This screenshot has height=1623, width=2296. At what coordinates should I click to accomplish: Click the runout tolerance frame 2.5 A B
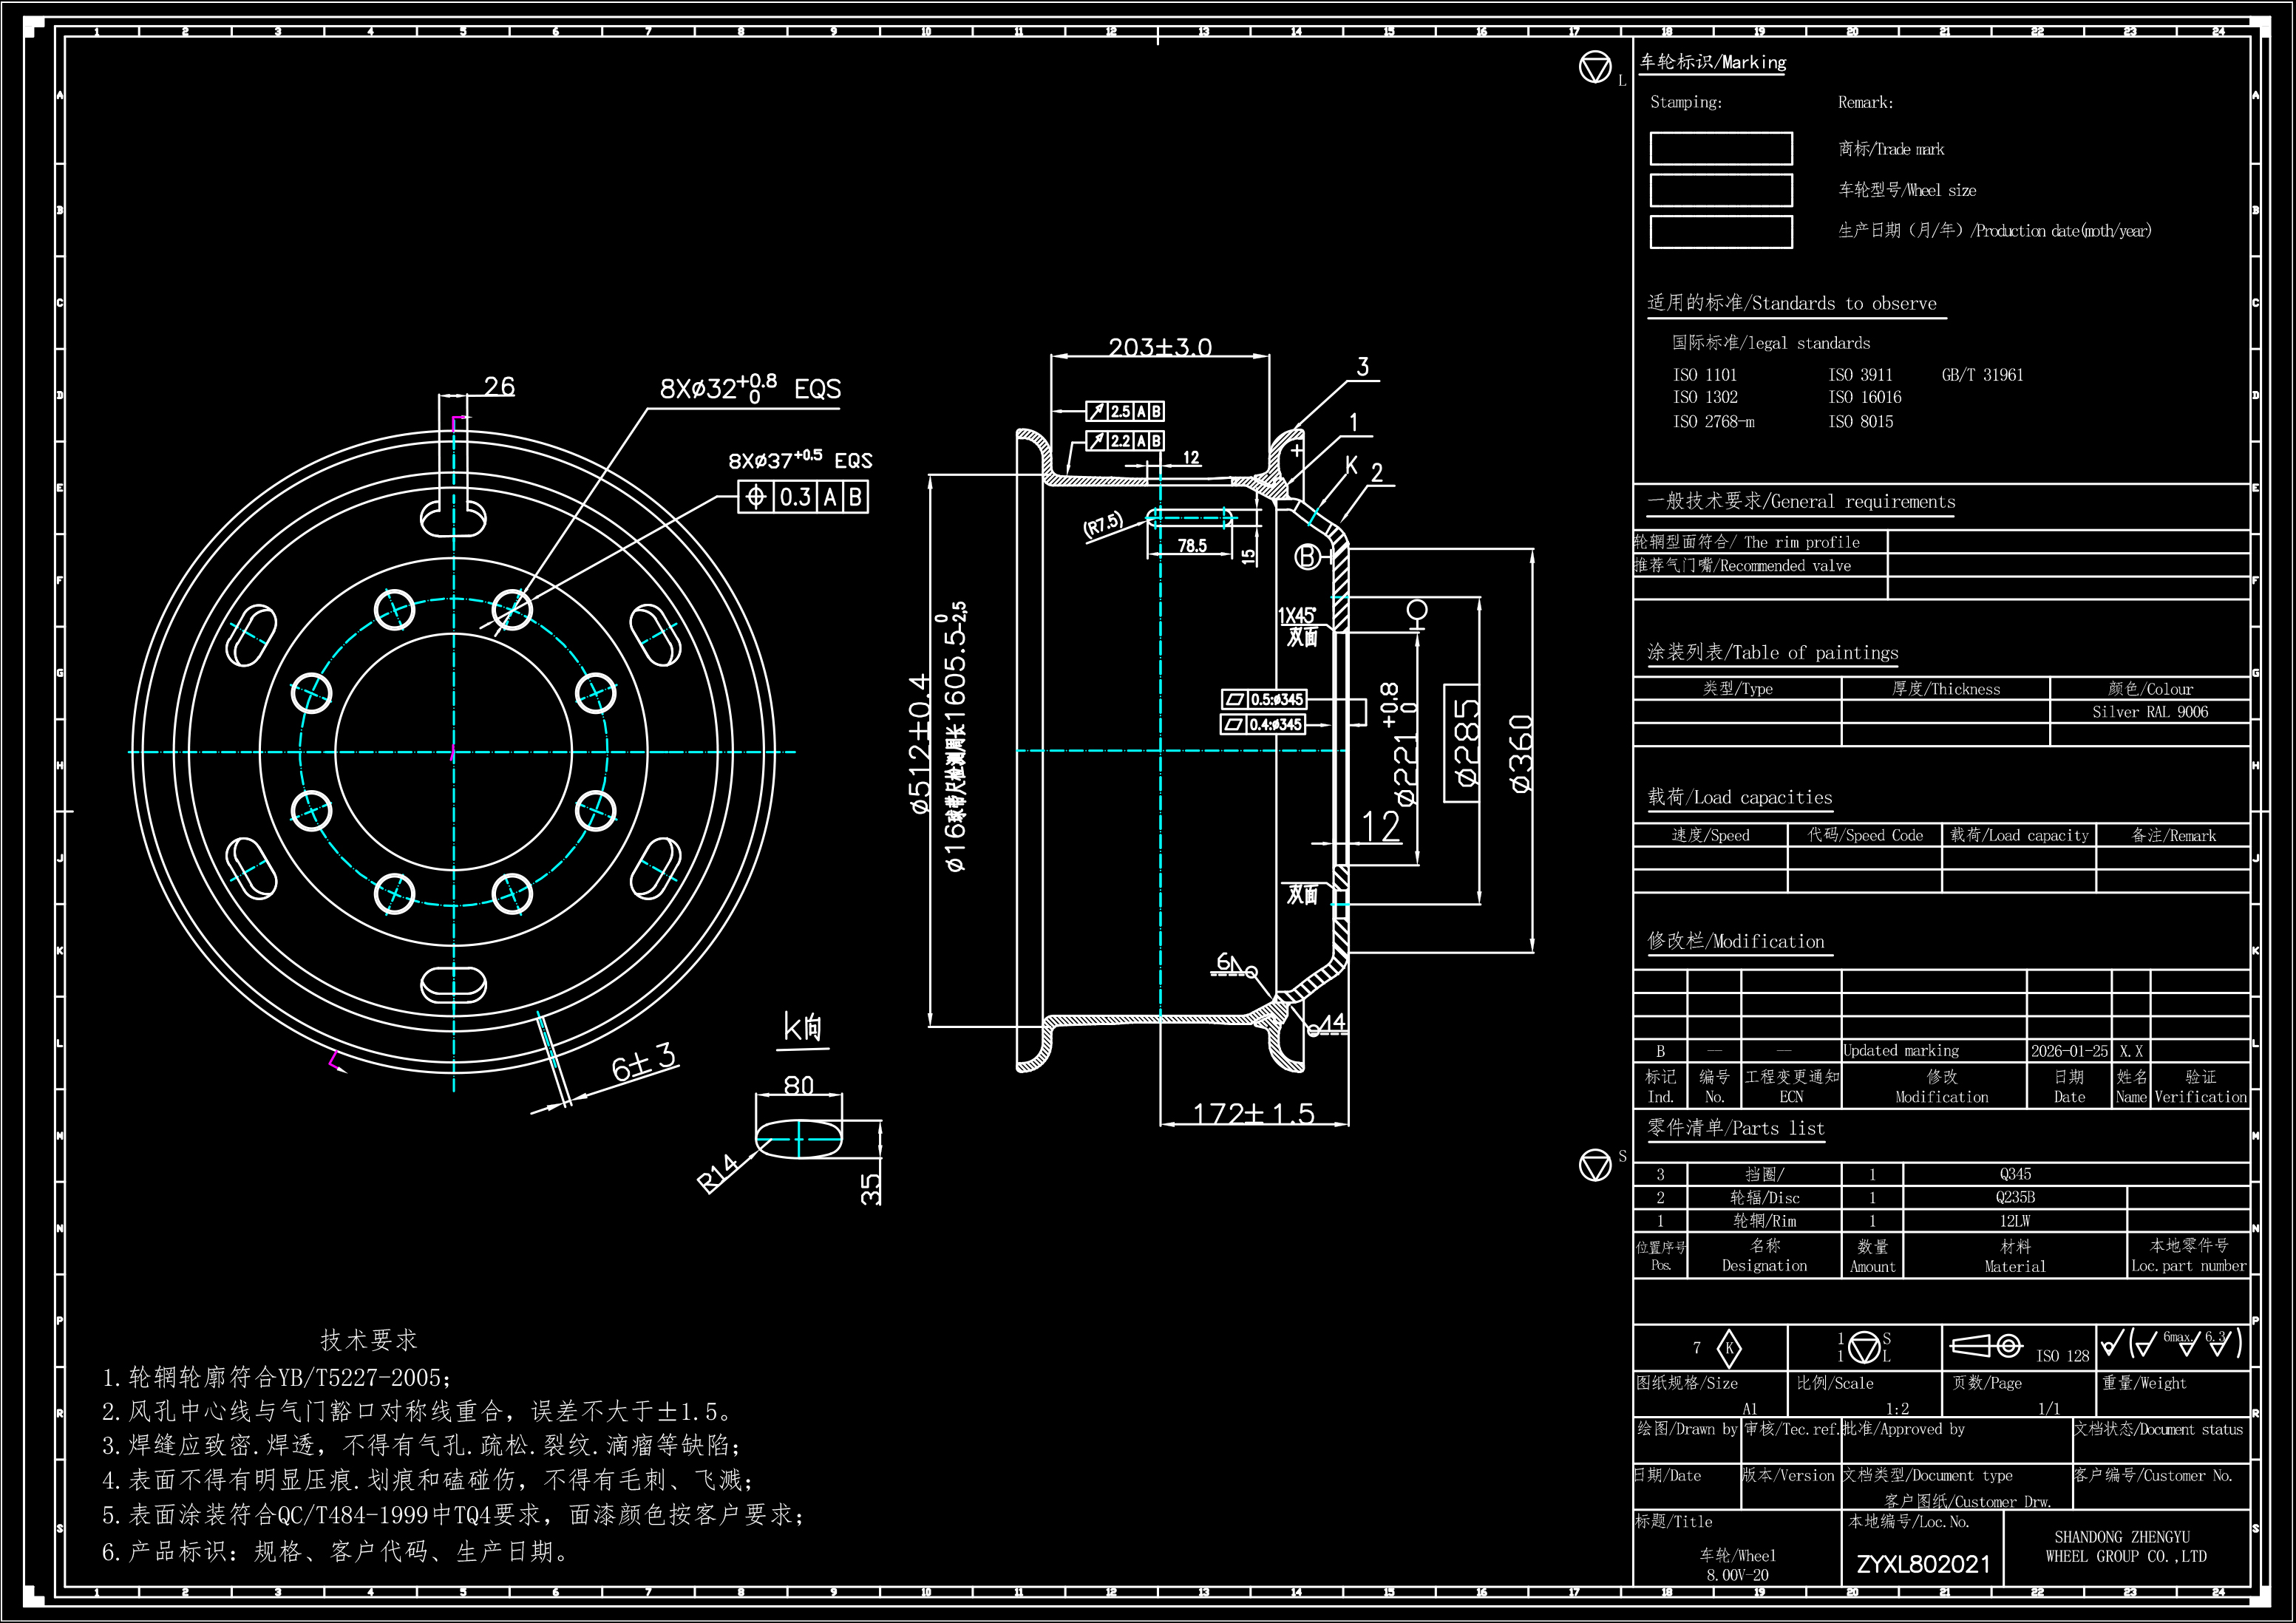click(x=1125, y=411)
